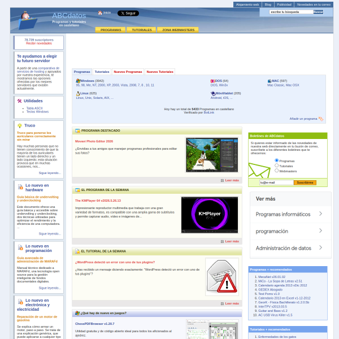This screenshot has height=339, width=339.
Task: Click the ABCdatos mascot folder logo
Action: [x=28, y=20]
